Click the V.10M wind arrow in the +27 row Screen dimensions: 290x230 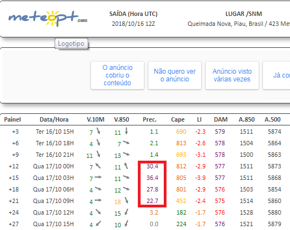[98, 223]
